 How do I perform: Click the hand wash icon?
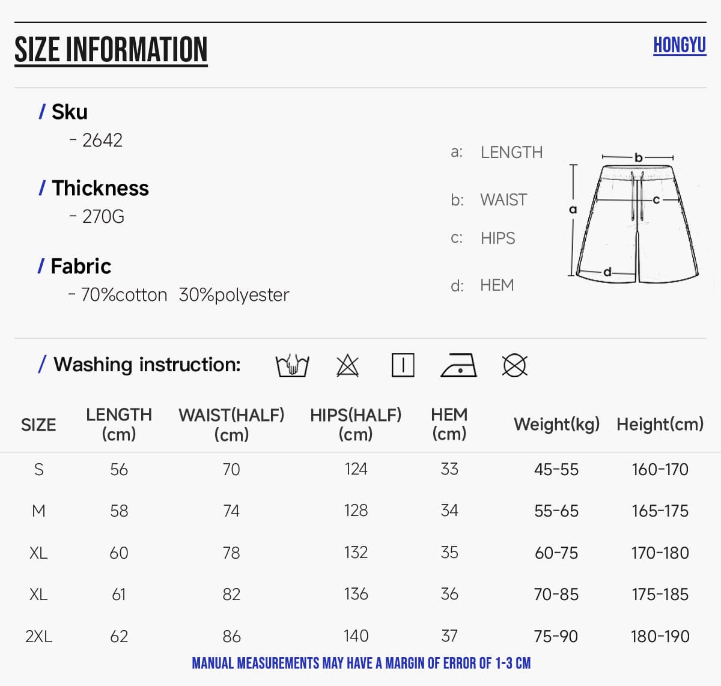click(292, 365)
